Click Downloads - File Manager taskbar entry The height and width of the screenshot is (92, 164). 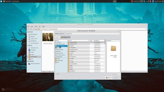point(11,1)
